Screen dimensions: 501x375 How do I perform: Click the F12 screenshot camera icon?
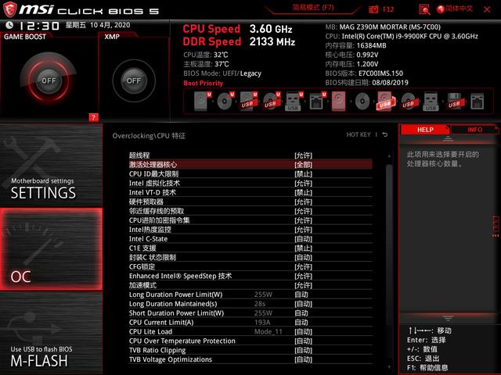point(373,9)
